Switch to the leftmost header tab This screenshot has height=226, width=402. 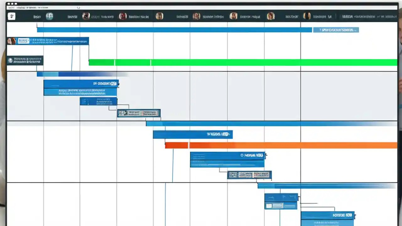coord(37,16)
